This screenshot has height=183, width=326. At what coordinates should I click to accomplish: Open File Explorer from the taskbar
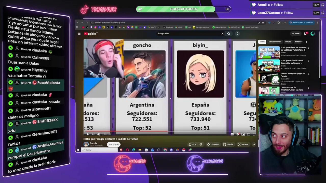click(140, 150)
